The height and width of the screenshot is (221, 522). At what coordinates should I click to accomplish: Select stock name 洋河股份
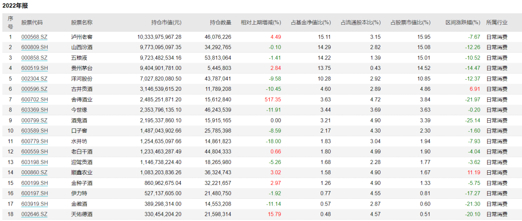click(82, 79)
